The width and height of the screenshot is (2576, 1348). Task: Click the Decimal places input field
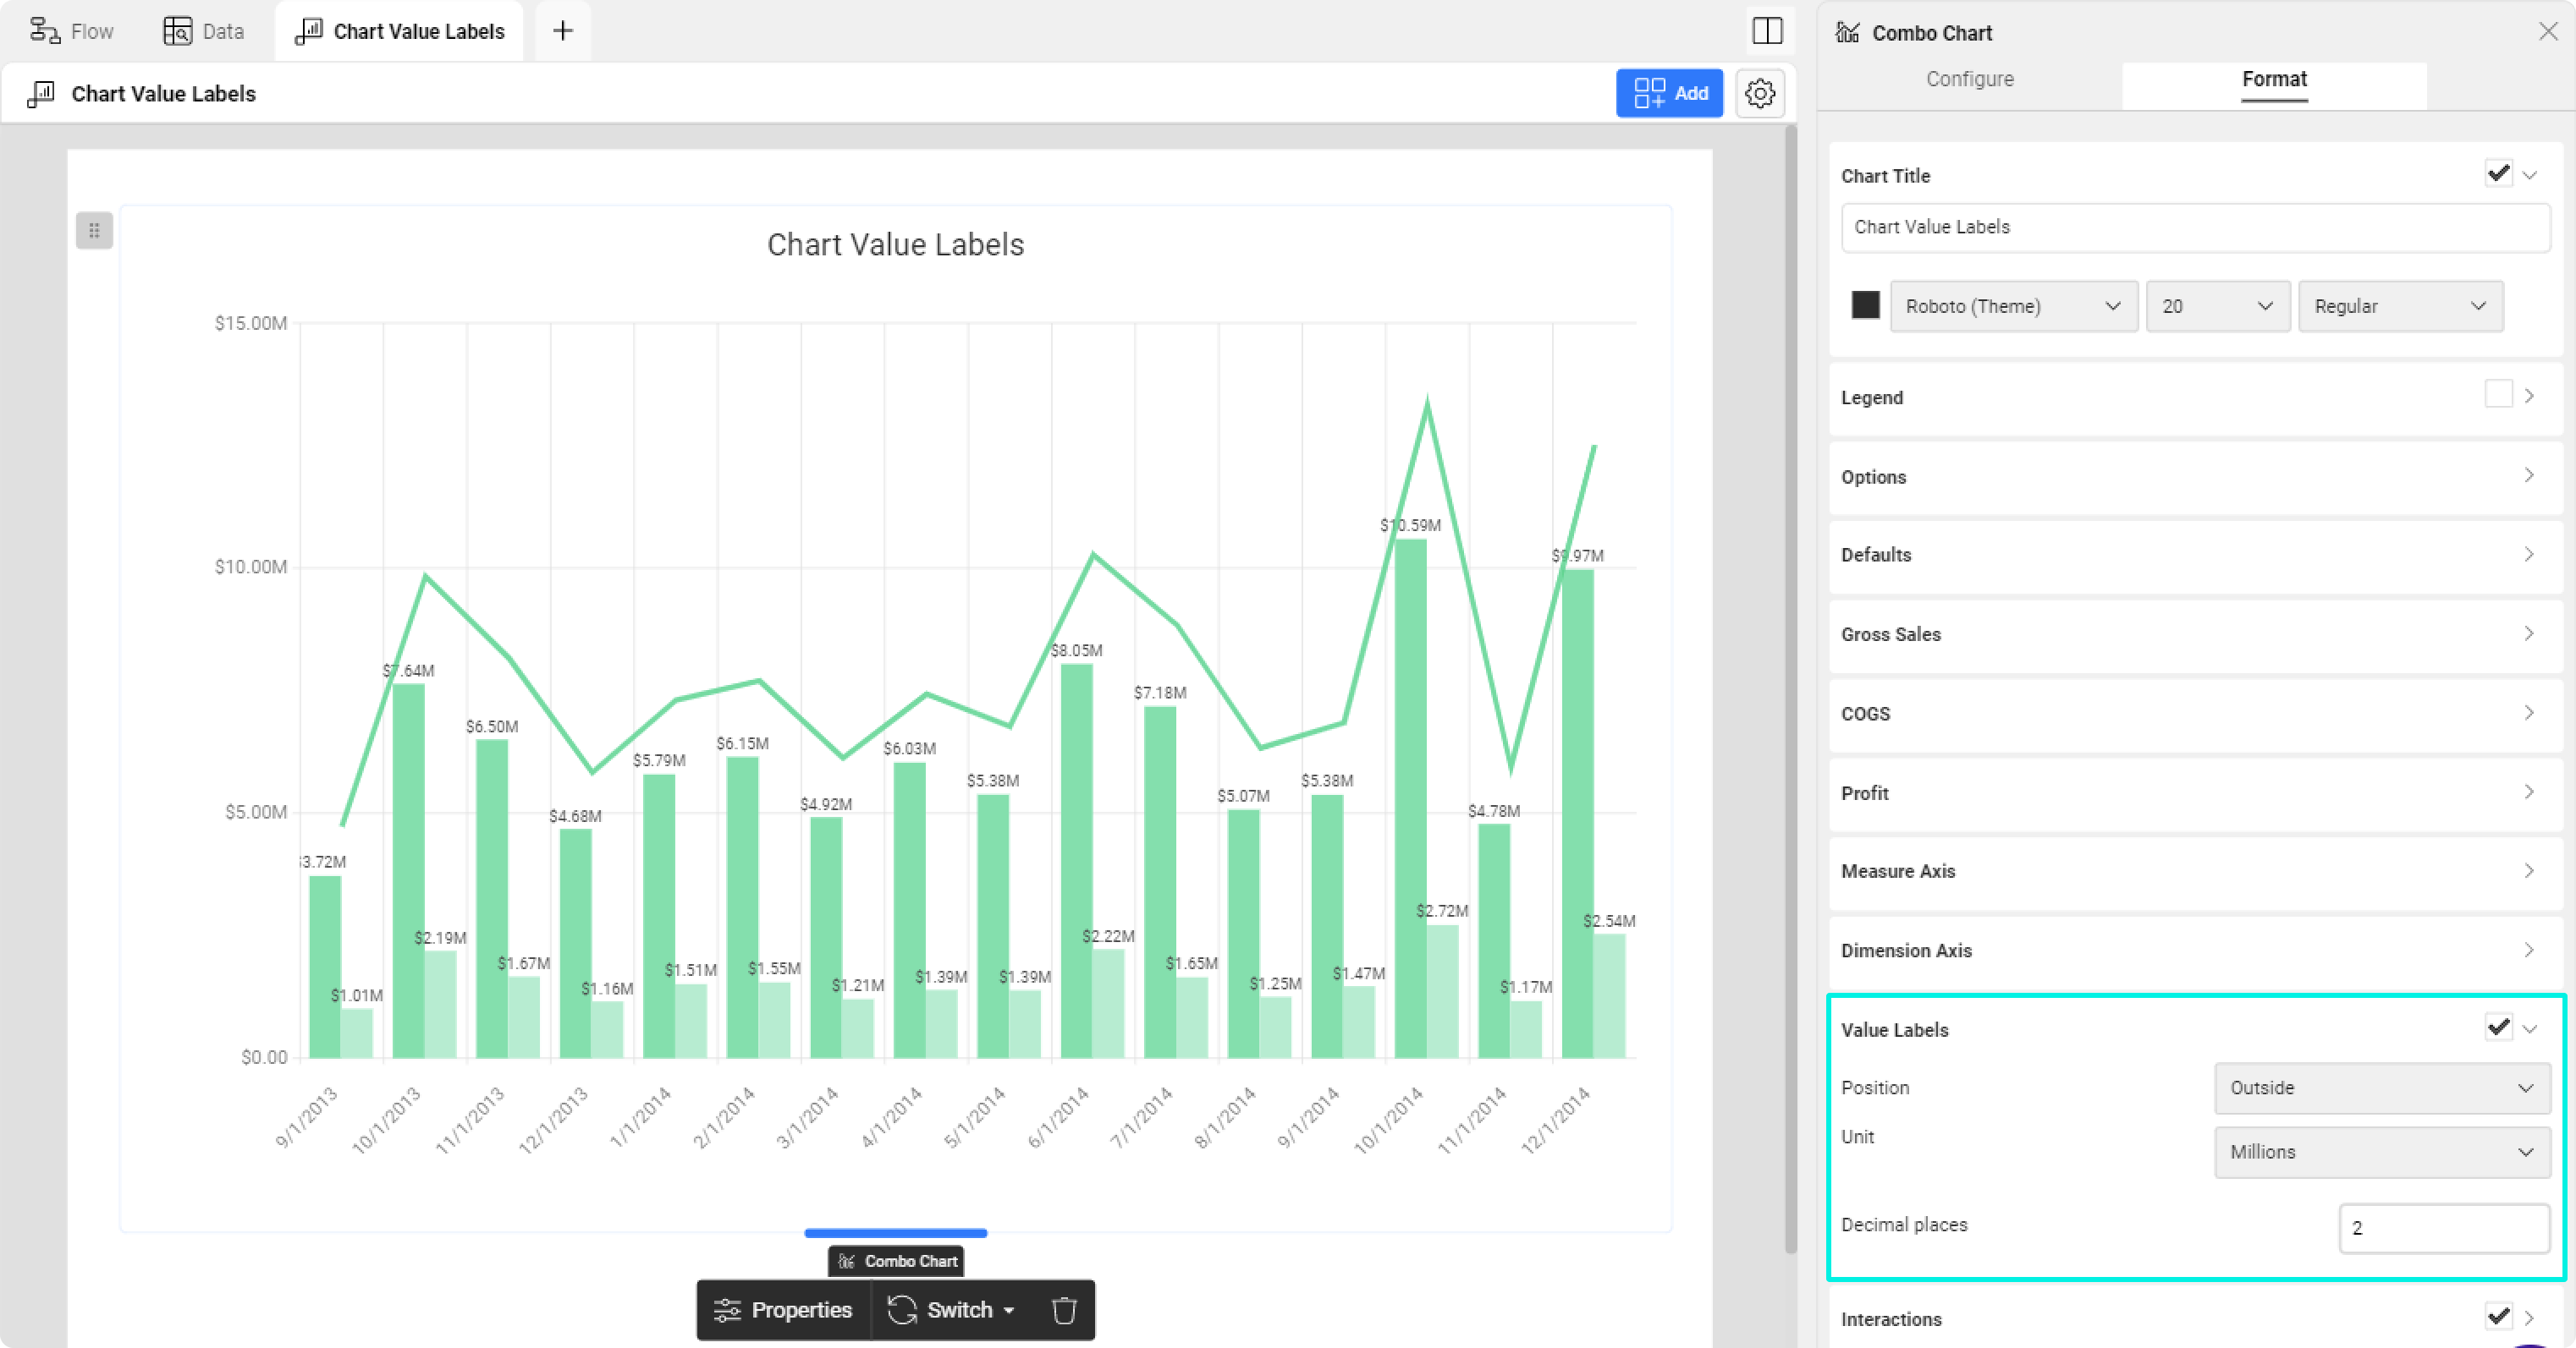[2443, 1228]
